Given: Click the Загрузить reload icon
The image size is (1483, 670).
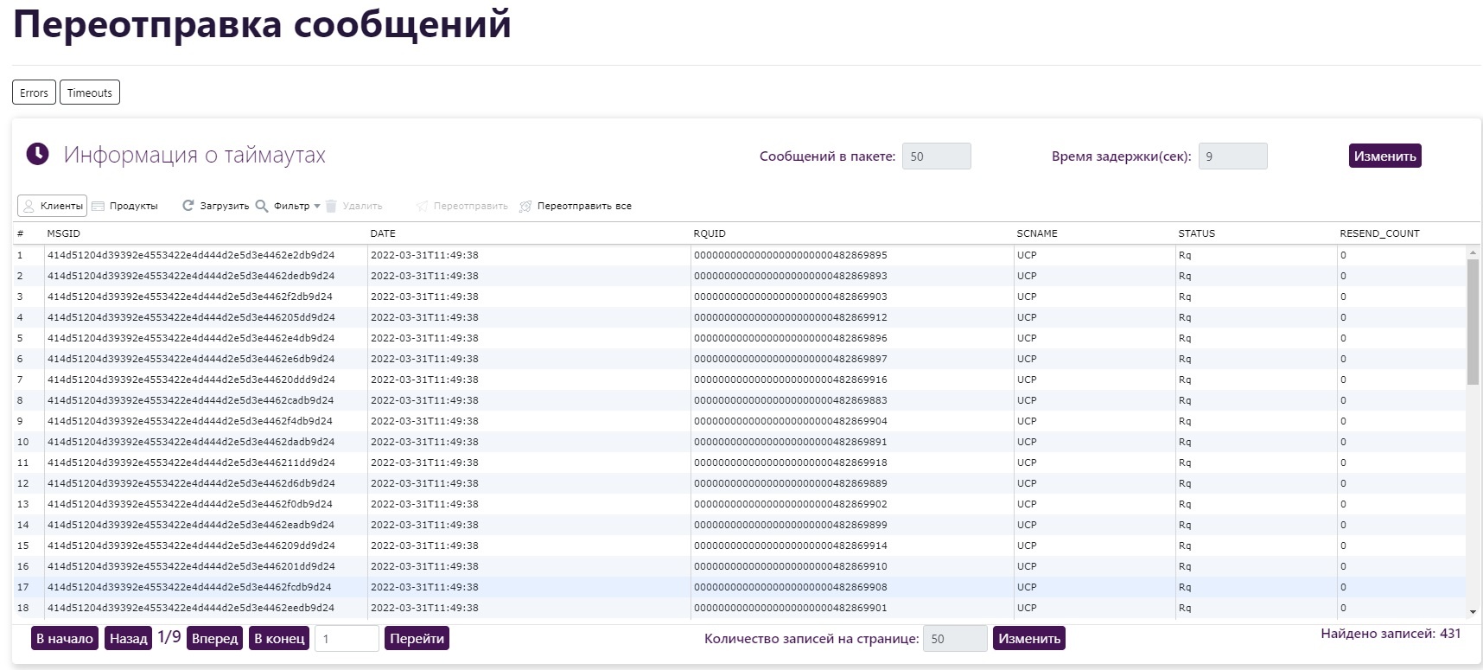Looking at the screenshot, I should pyautogui.click(x=188, y=206).
